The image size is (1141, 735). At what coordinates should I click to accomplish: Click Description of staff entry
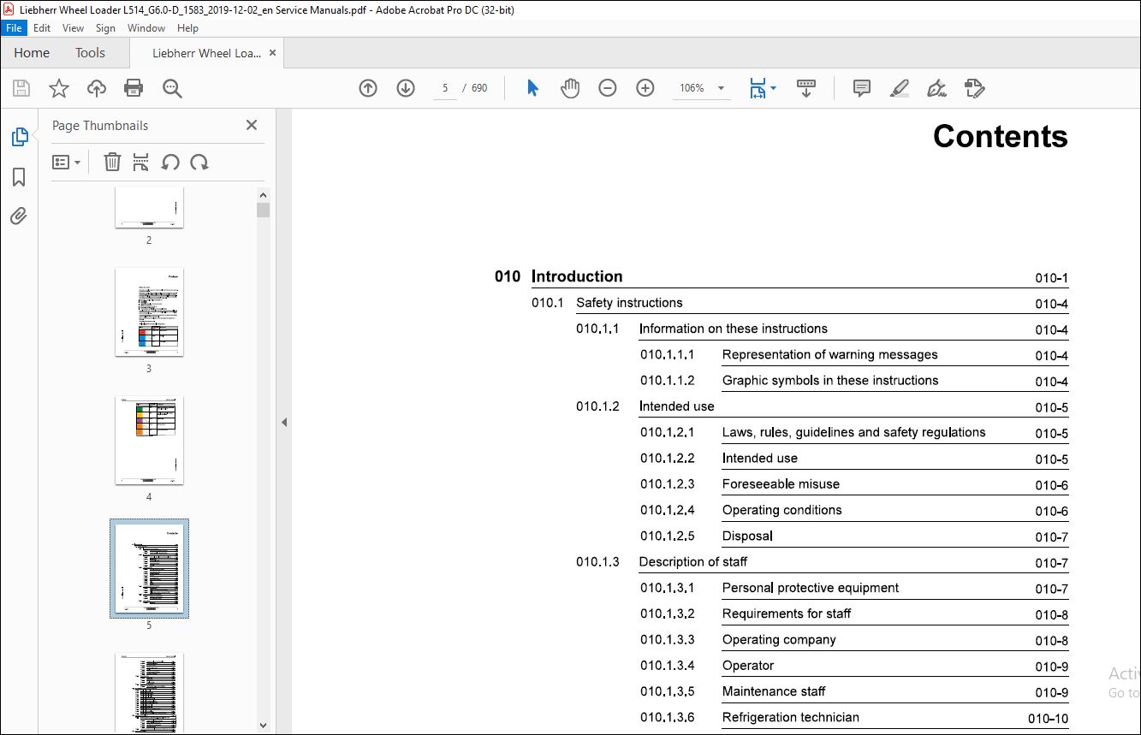[x=692, y=562]
